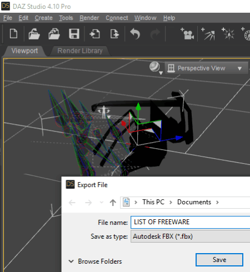Click the DS icon in the Export File dialog
This screenshot has height=272, width=250.
click(x=71, y=184)
